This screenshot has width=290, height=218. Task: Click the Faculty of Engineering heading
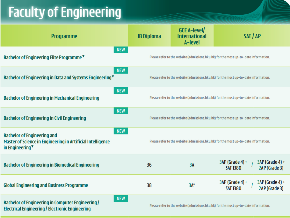(x=65, y=12)
